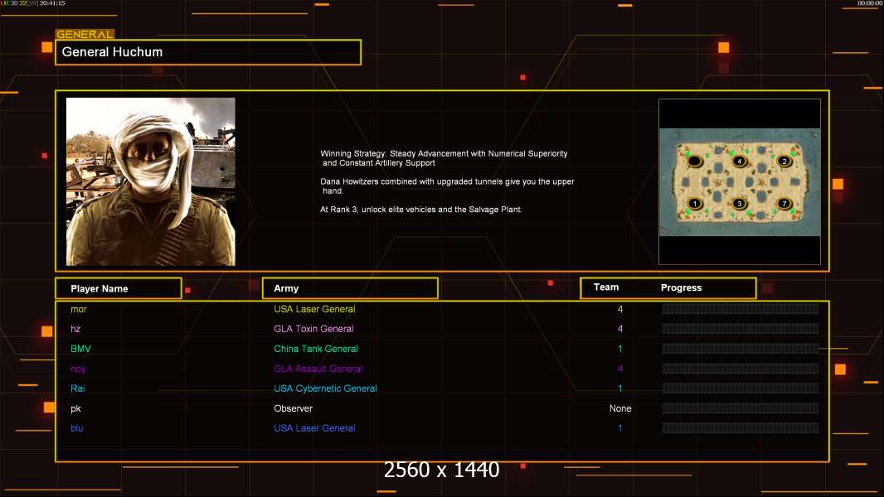Click the progress bar in BMV's row
The height and width of the screenshot is (497, 884).
pos(741,349)
